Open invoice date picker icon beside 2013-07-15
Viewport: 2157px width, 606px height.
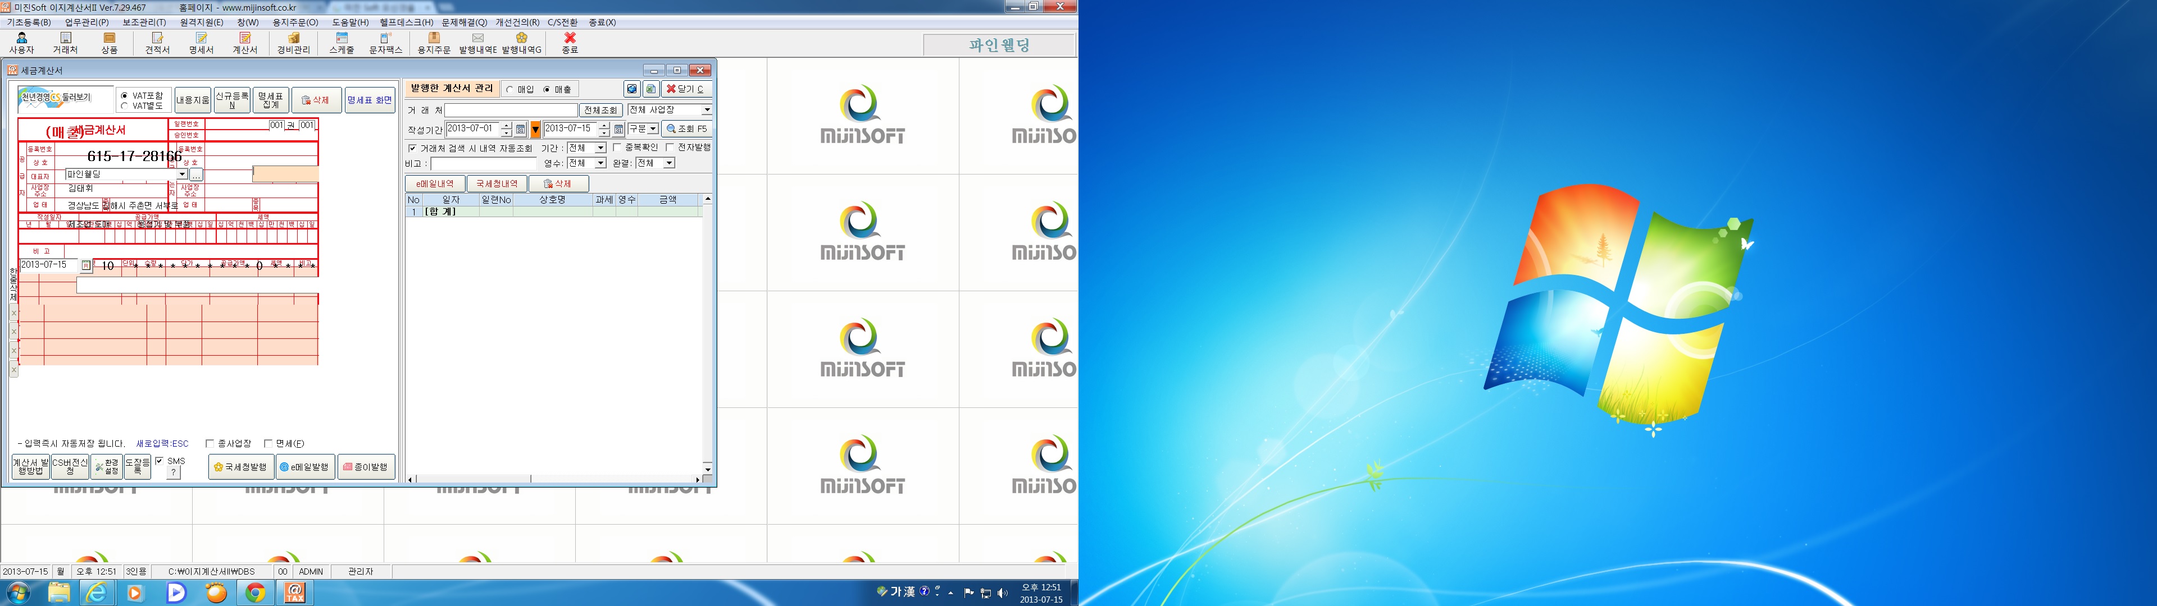point(85,265)
